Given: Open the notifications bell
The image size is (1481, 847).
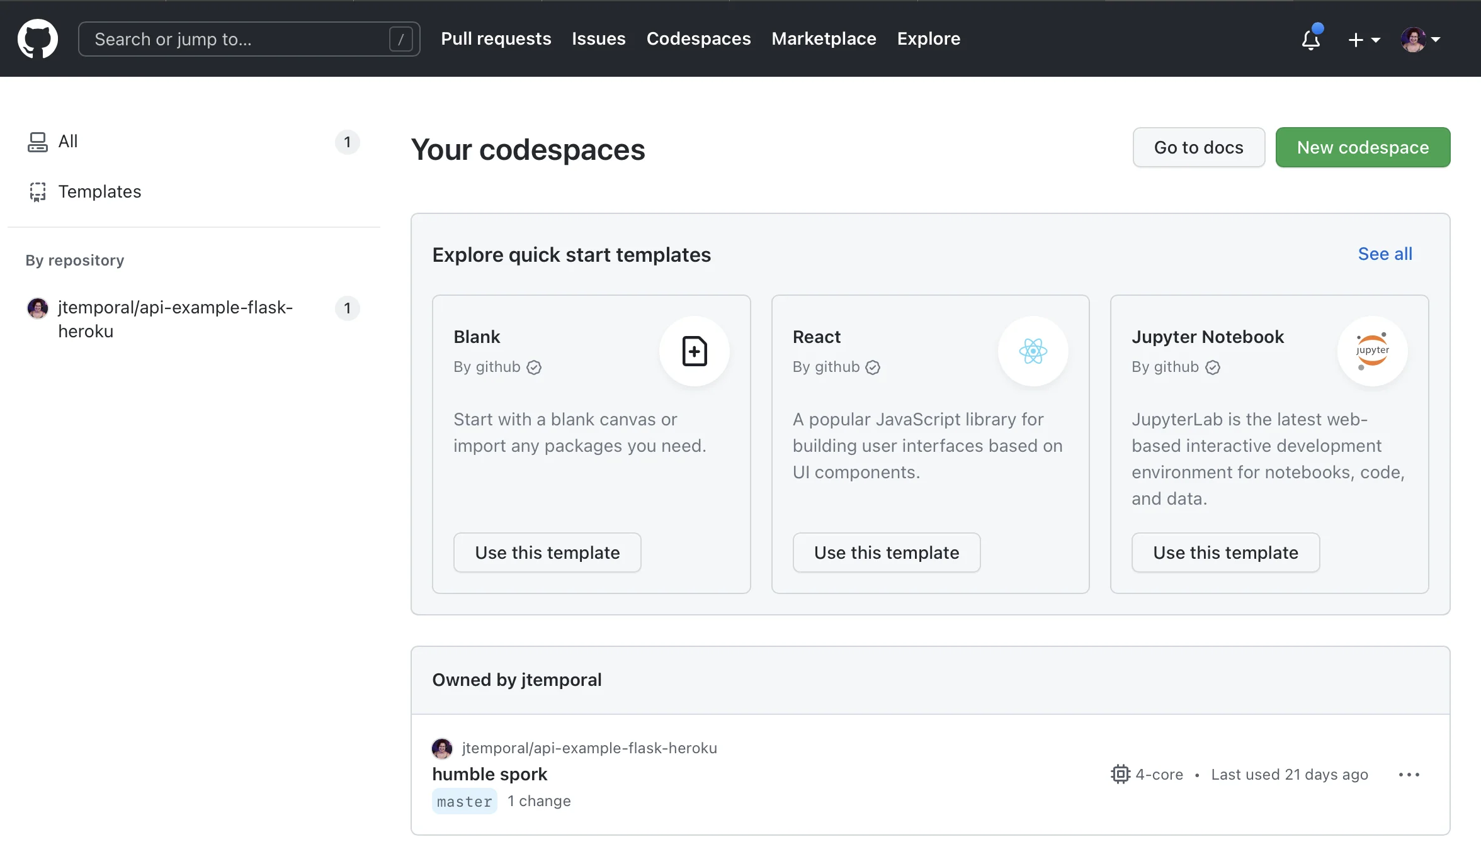Looking at the screenshot, I should (1311, 40).
